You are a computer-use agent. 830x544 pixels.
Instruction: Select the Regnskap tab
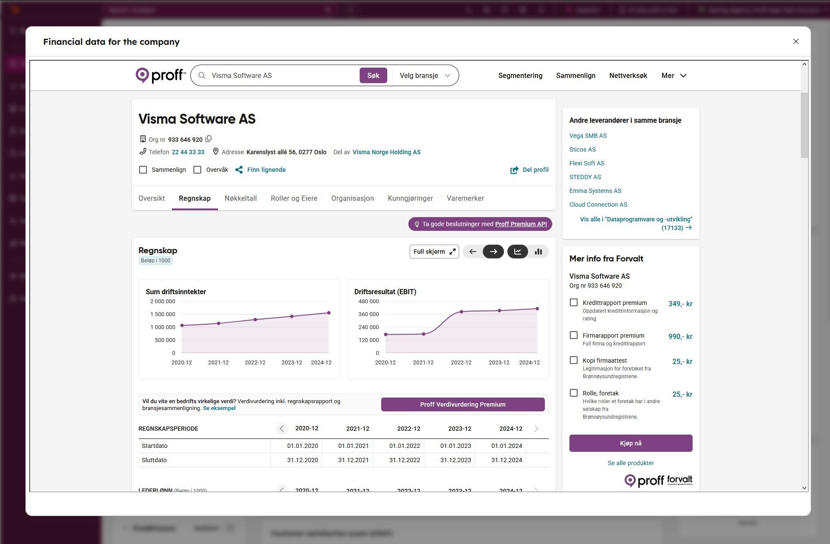[195, 198]
